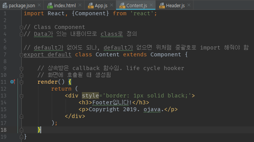254x142 pixels.
Task: Collapse the comment block at line 3
Action: point(21,27)
